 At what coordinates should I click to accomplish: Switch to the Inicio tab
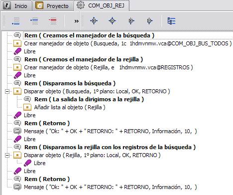(x=16, y=6)
